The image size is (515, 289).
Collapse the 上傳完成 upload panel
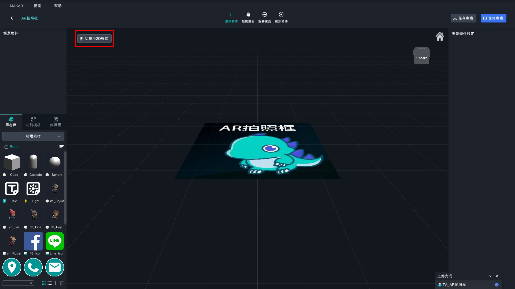(490, 276)
